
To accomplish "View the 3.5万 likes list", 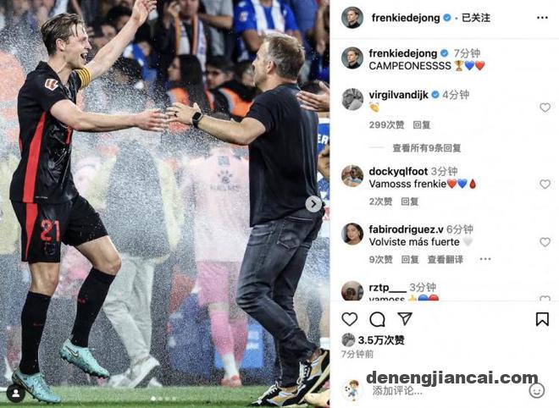I will 381,340.
